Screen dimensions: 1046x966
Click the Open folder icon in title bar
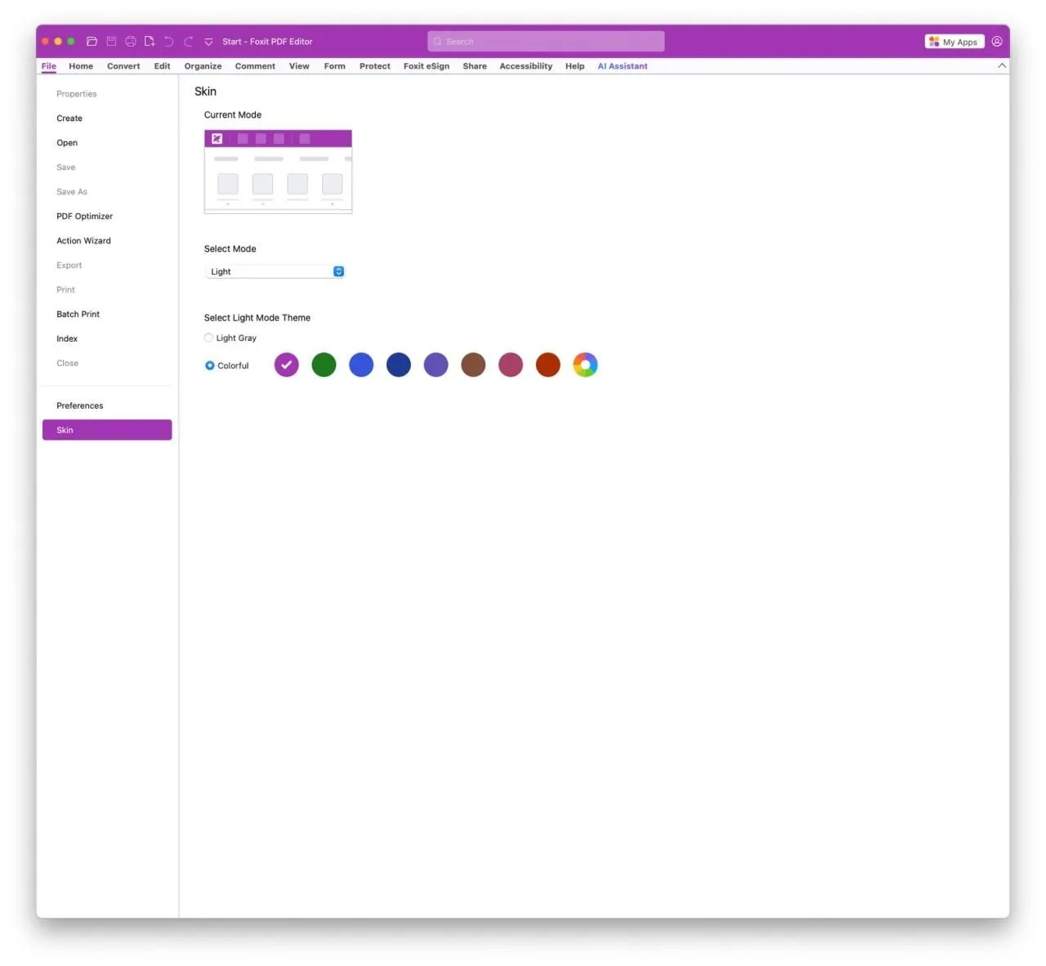pyautogui.click(x=92, y=42)
